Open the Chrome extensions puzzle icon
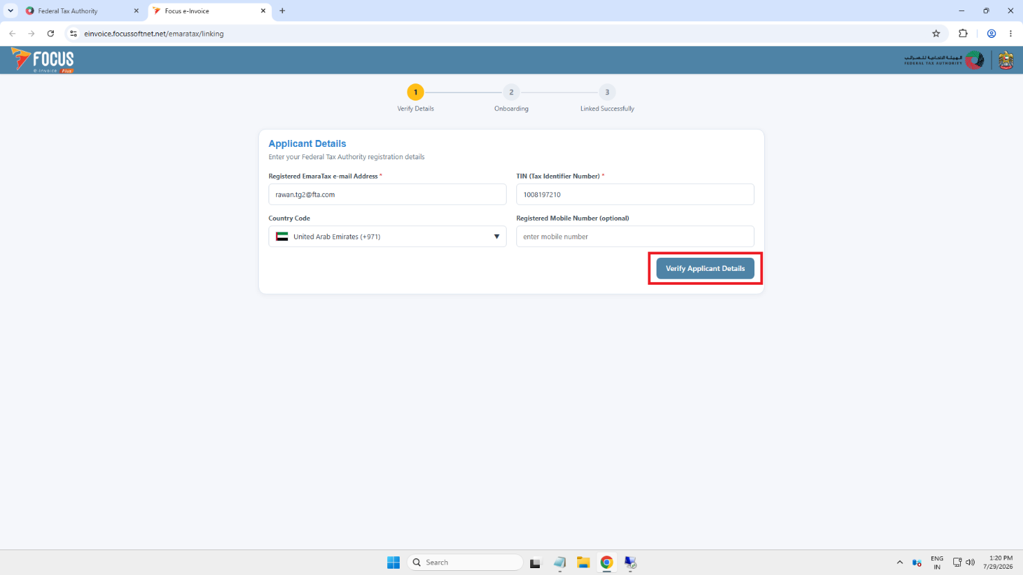 (963, 33)
